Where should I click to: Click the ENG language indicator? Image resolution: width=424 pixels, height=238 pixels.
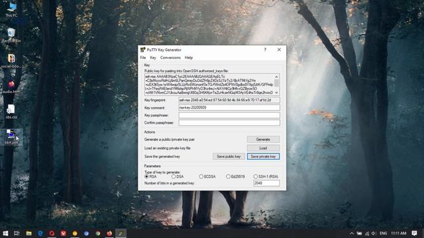click(383, 233)
